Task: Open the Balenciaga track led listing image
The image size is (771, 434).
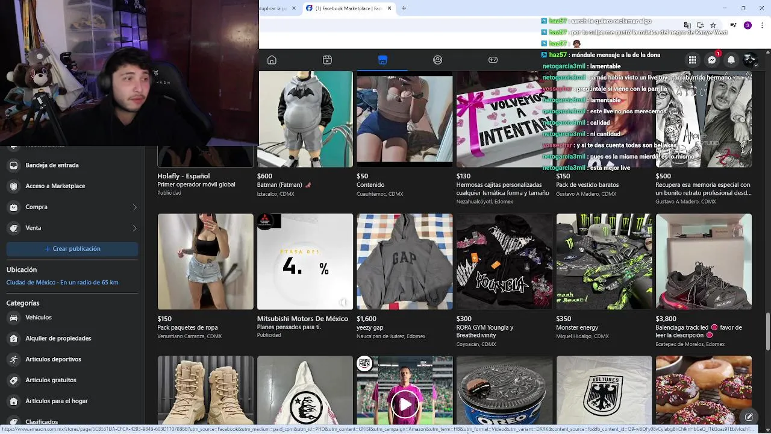Action: [x=704, y=261]
